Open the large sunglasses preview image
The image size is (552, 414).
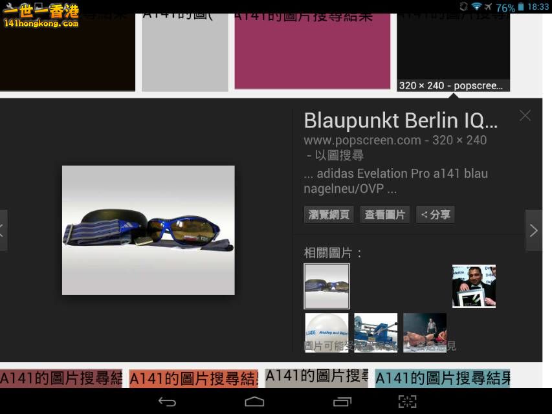(x=148, y=230)
